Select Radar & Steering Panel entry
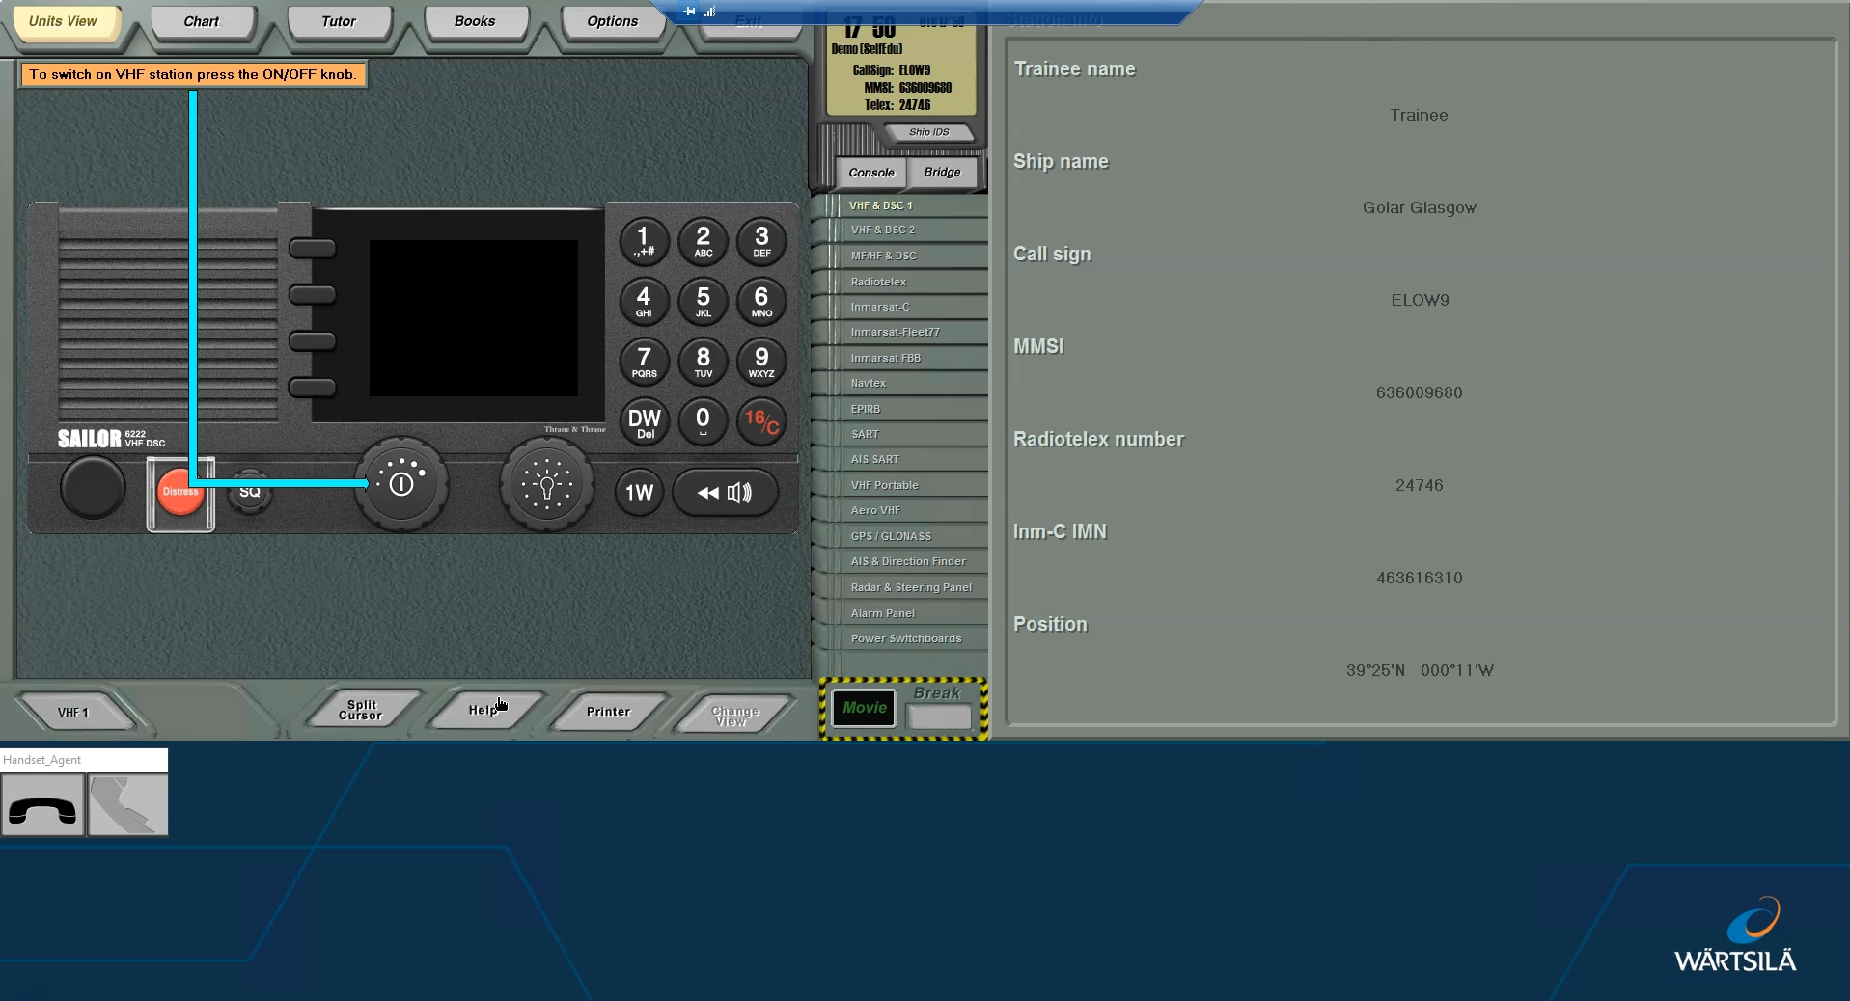 point(910,587)
